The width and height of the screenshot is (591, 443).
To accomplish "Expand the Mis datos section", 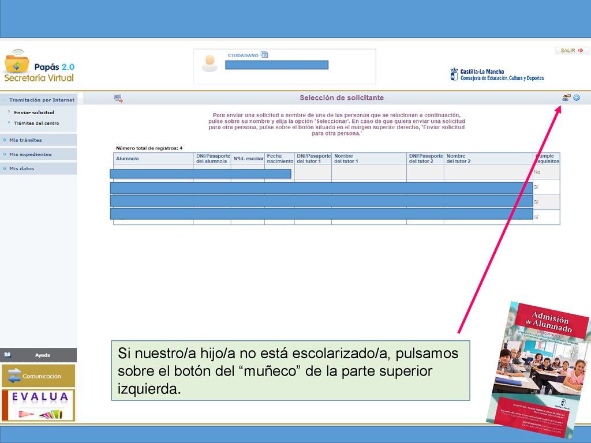I will click(39, 168).
